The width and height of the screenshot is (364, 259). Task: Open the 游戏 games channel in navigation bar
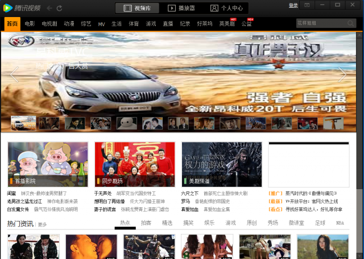point(151,24)
